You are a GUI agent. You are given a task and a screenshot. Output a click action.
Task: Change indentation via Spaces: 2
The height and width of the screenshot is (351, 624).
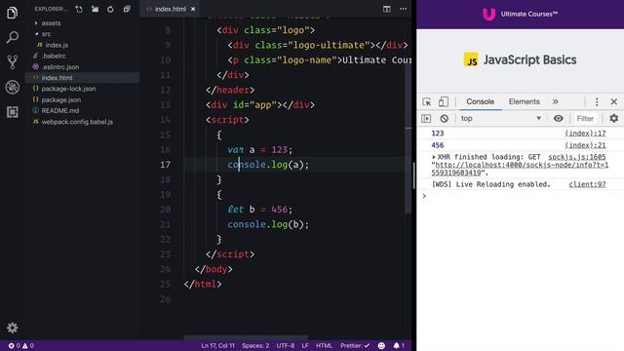[255, 346]
